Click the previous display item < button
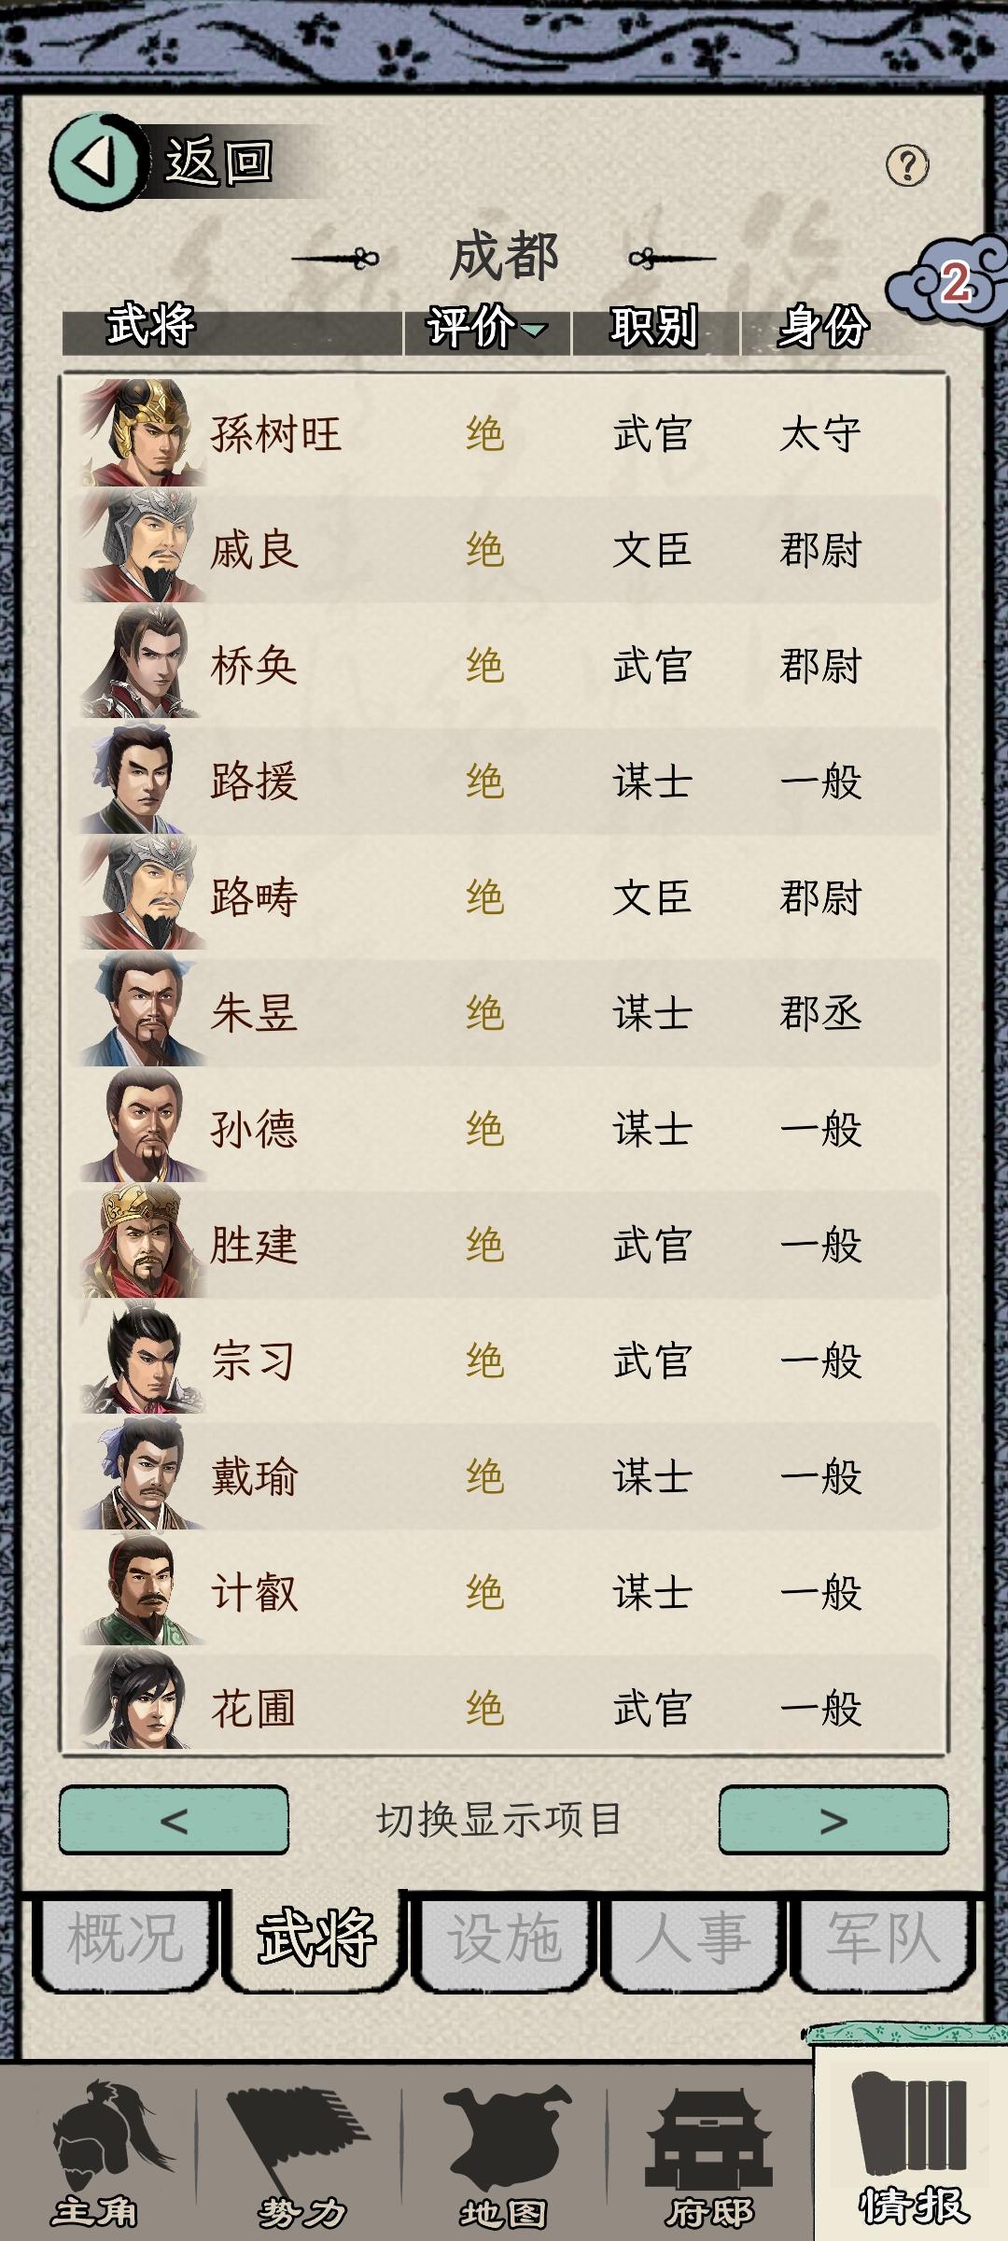The width and height of the screenshot is (1008, 2241). [x=174, y=1820]
